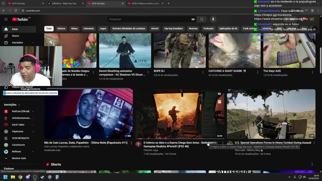The image size is (322, 181).
Task: Open the BOPE RJ video thumbnail
Action: (x=180, y=51)
